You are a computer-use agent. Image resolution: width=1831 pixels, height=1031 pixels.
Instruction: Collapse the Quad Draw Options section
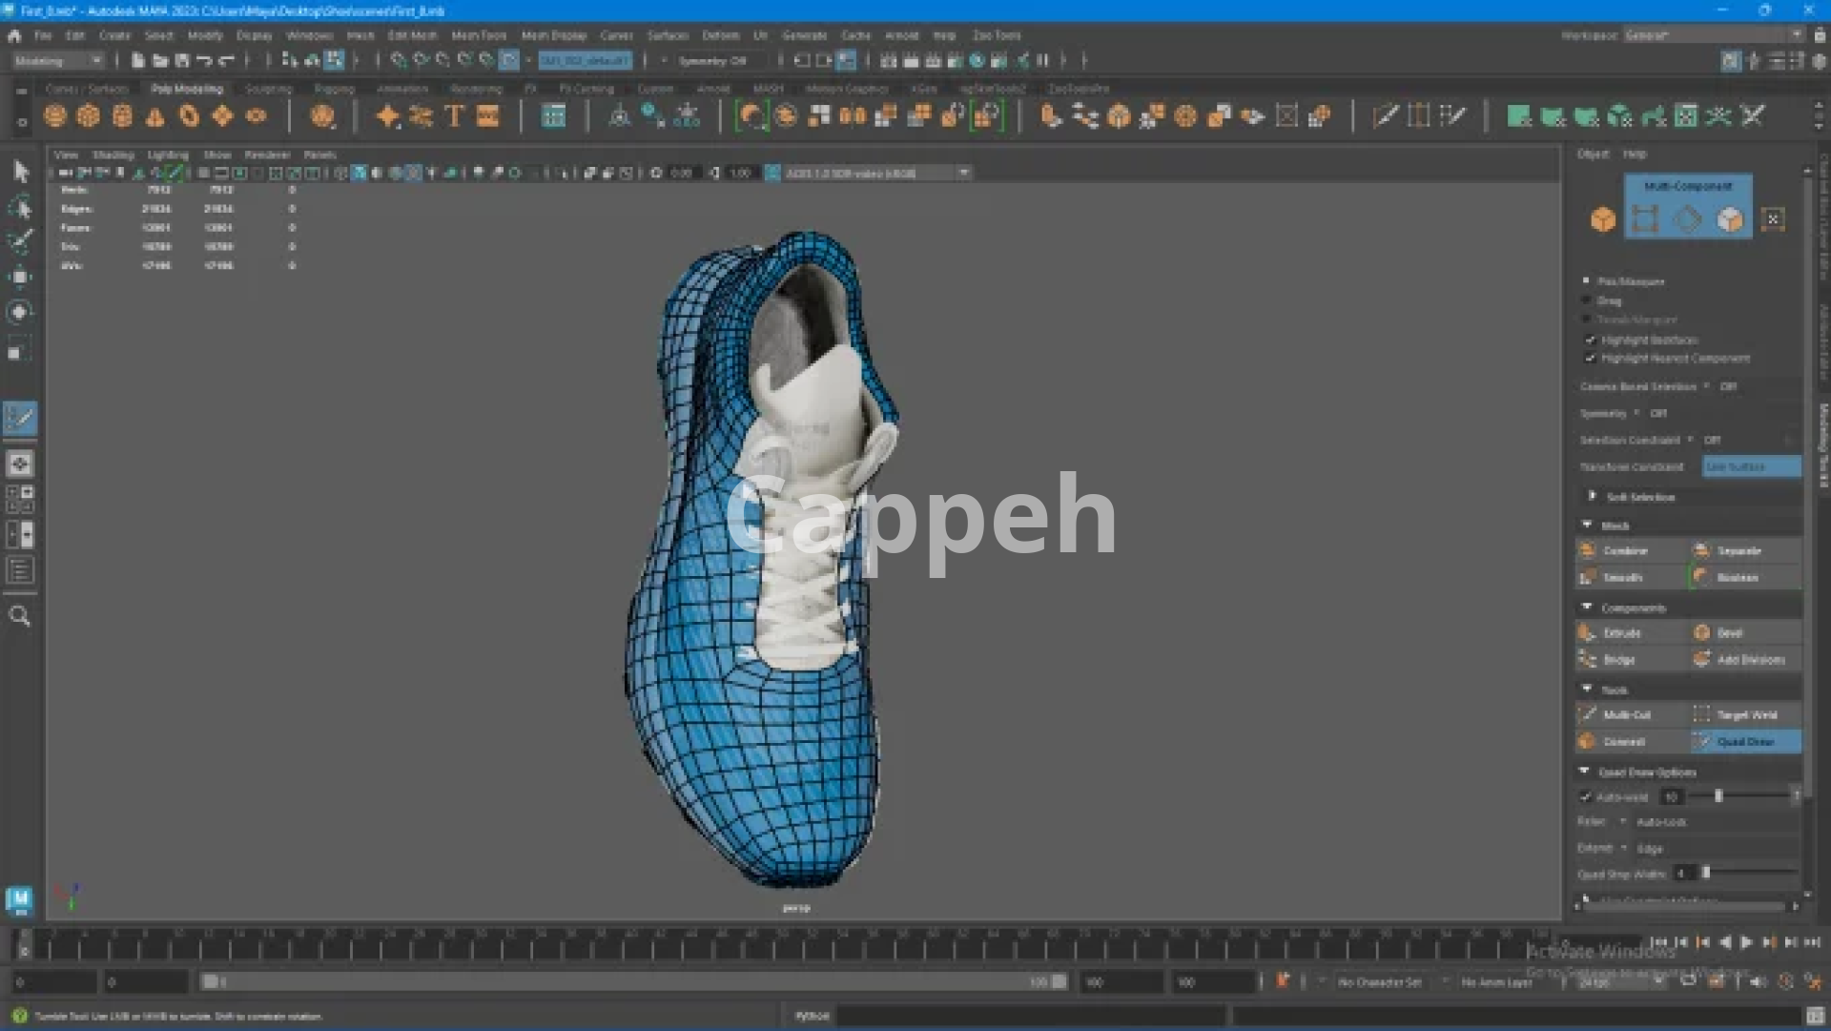point(1585,772)
